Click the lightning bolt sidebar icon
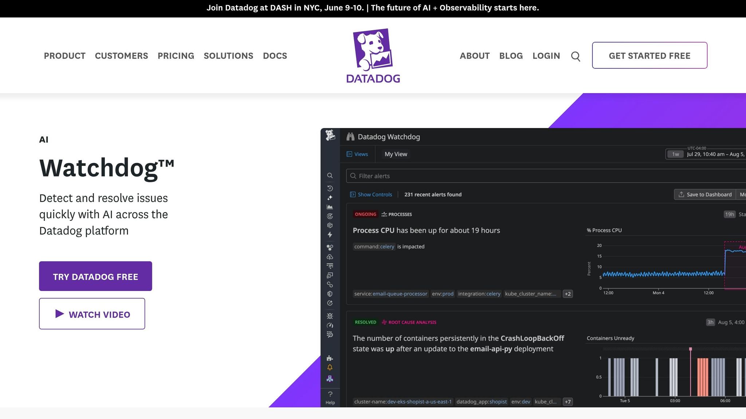Viewport: 746px width, 419px height. pyautogui.click(x=330, y=235)
